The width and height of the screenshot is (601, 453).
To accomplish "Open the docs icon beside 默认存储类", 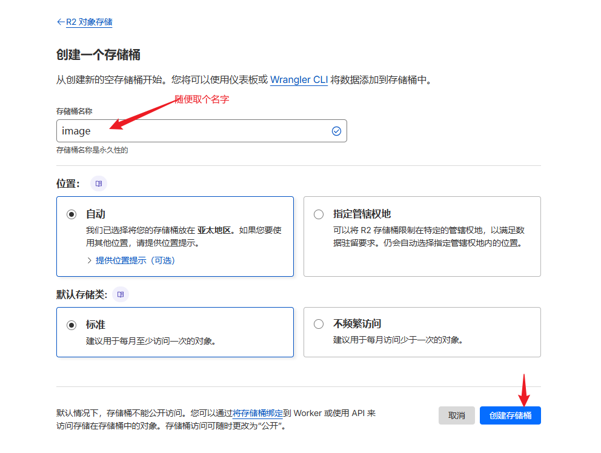I will tap(121, 294).
